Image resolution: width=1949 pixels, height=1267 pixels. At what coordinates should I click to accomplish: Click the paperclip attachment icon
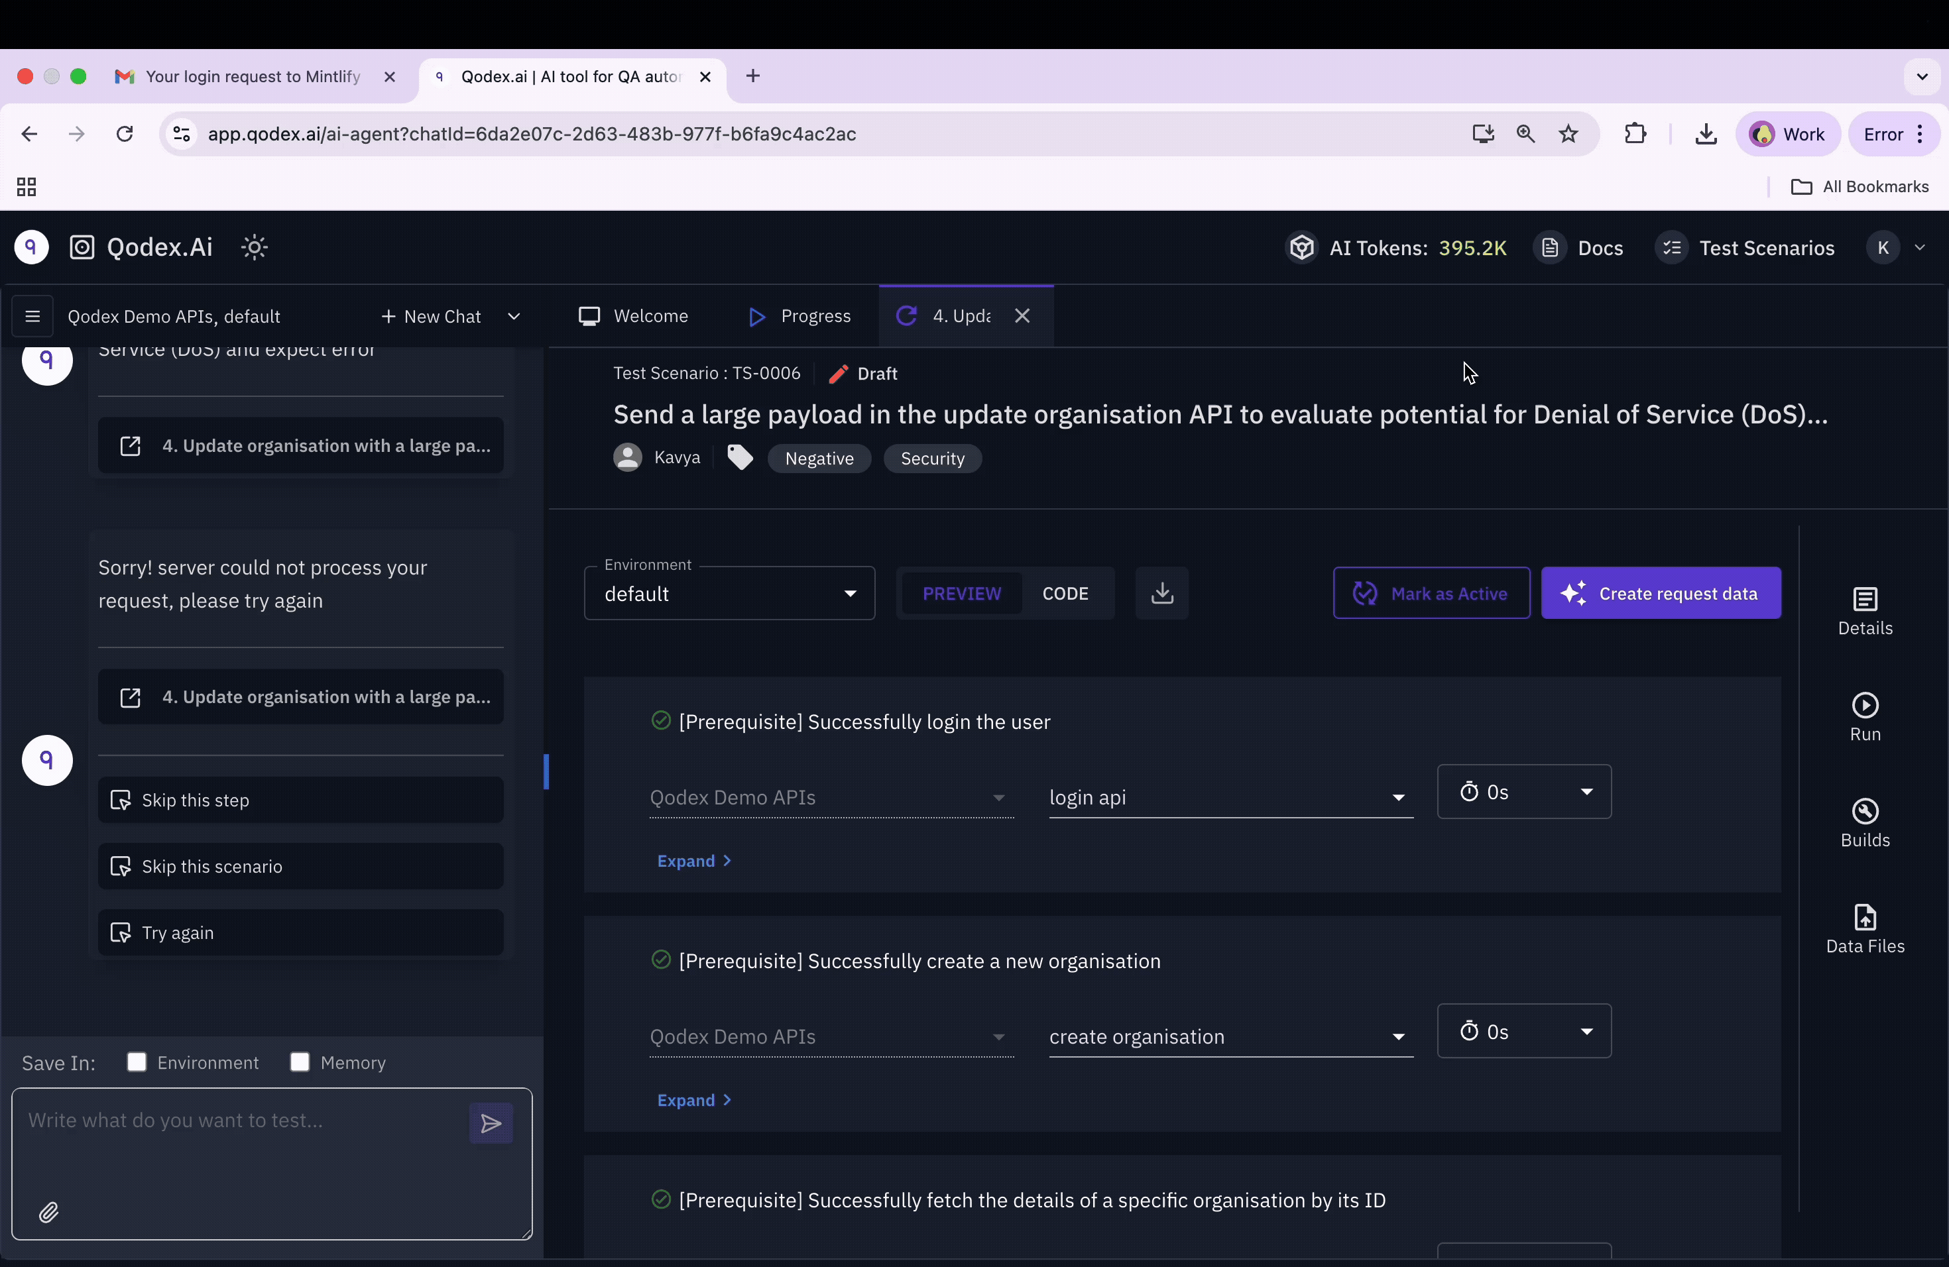click(x=49, y=1212)
